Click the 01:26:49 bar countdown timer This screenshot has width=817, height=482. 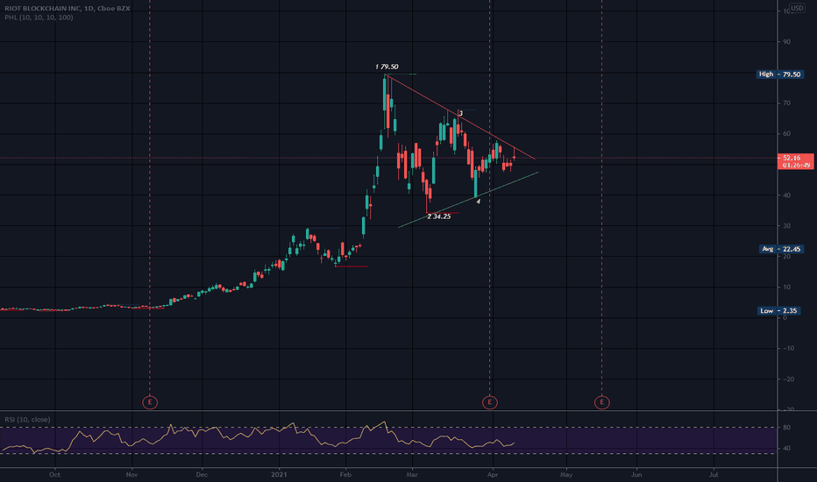pyautogui.click(x=795, y=165)
